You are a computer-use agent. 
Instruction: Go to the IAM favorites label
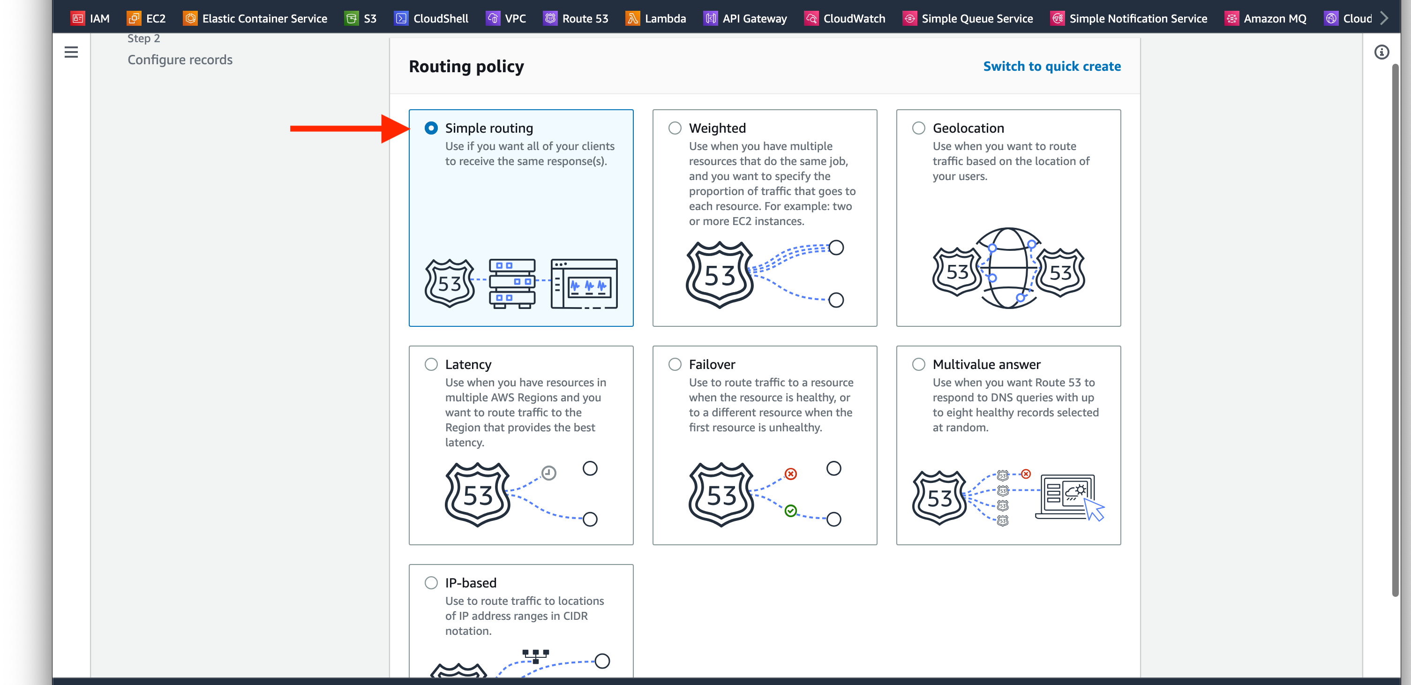pos(100,19)
